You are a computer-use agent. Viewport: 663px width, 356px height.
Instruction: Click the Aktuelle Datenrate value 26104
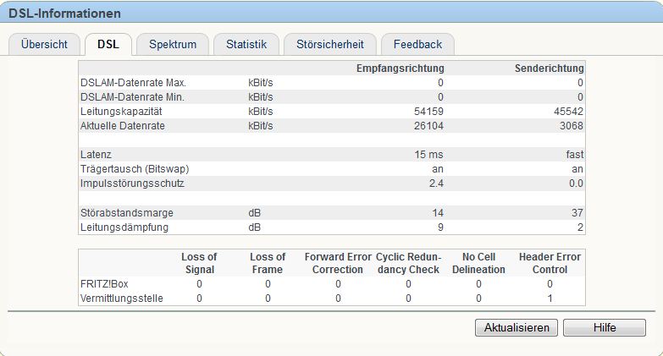click(428, 126)
